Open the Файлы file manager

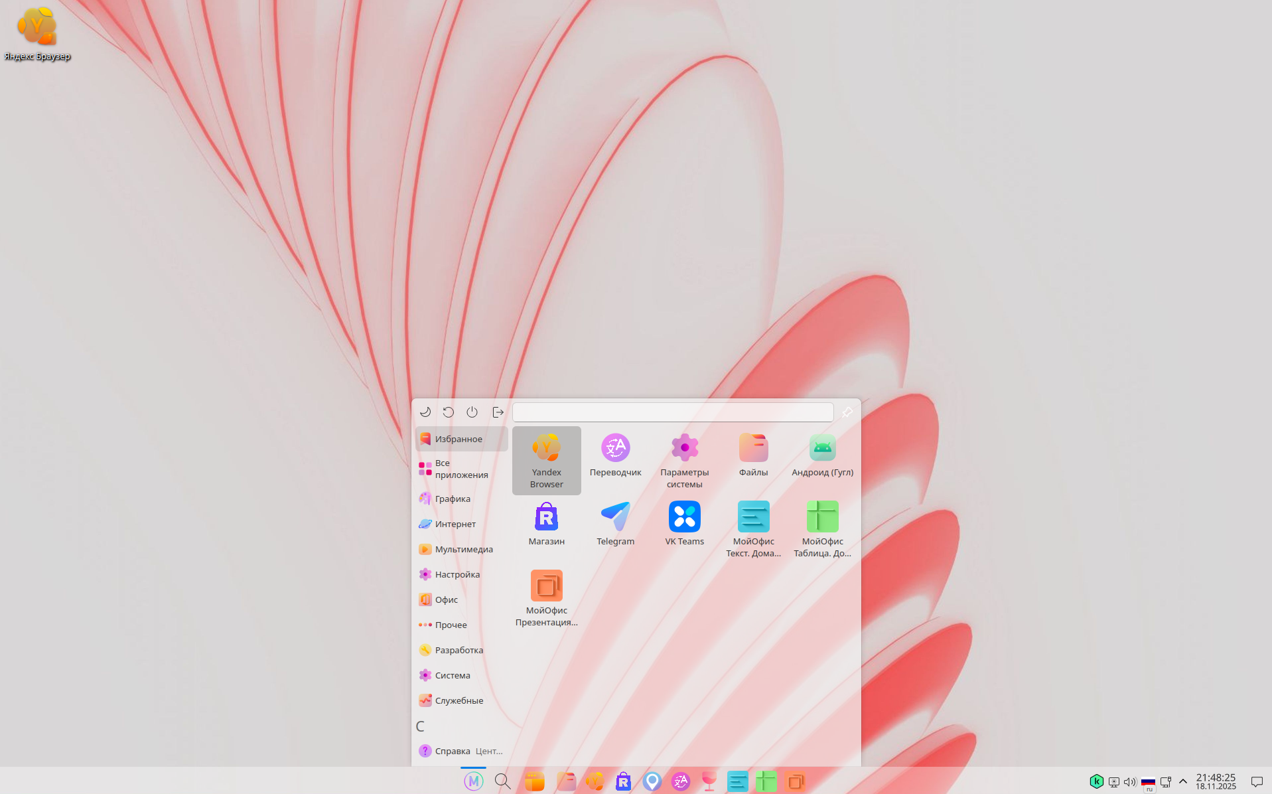point(753,456)
